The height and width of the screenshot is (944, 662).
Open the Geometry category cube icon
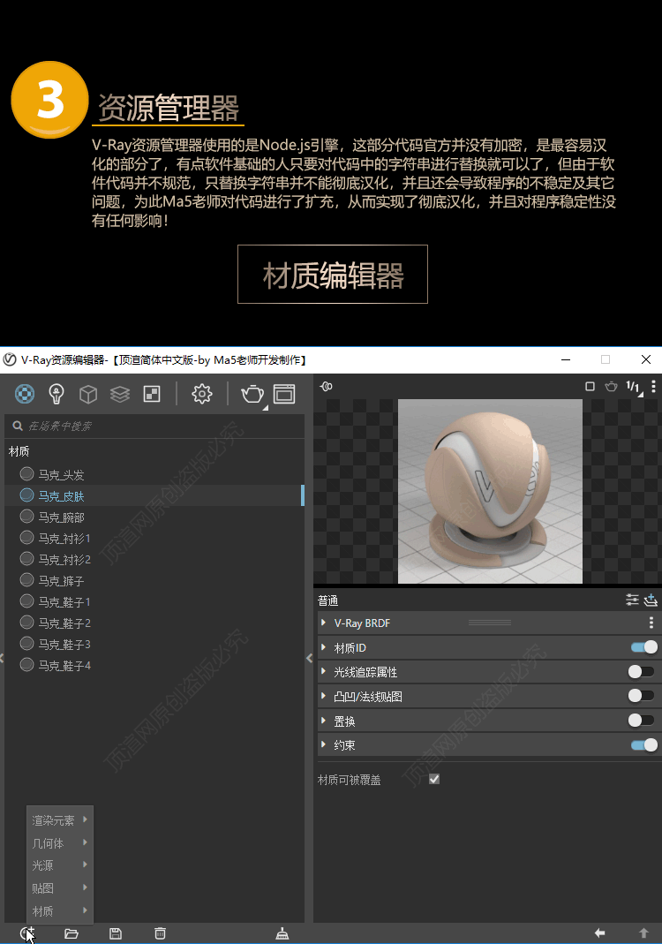tap(88, 395)
